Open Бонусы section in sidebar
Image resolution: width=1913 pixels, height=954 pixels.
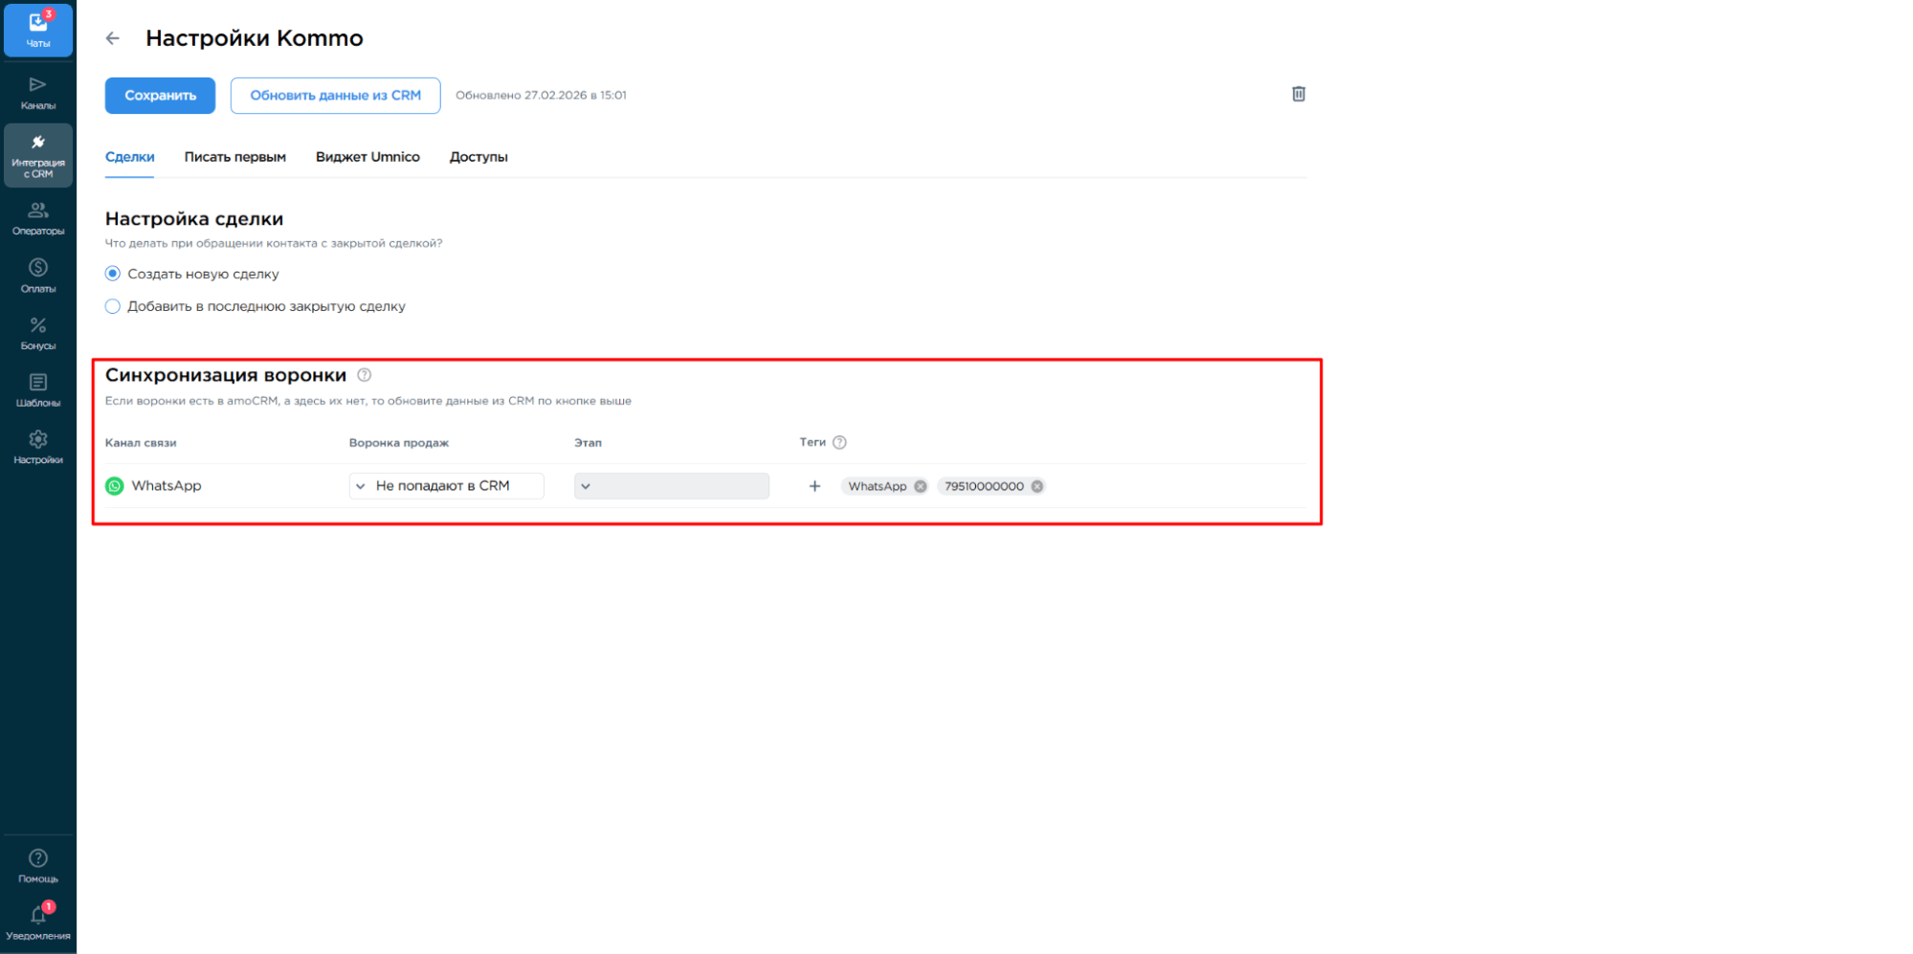(x=38, y=333)
